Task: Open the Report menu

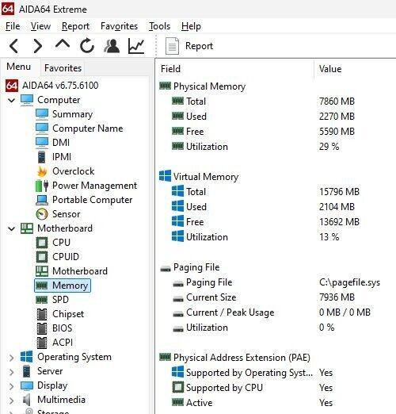Action: tap(75, 26)
